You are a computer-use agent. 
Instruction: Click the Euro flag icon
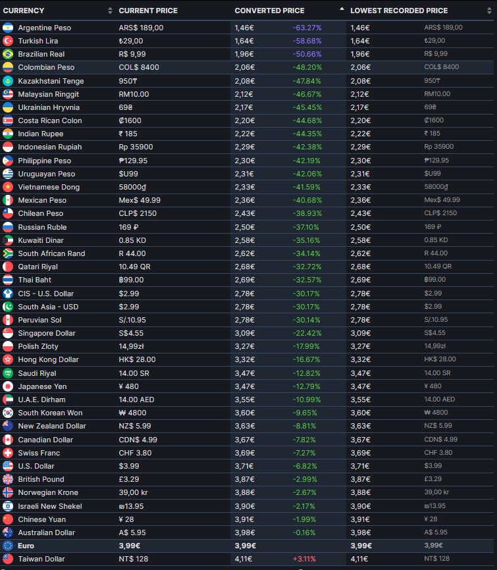(x=8, y=546)
